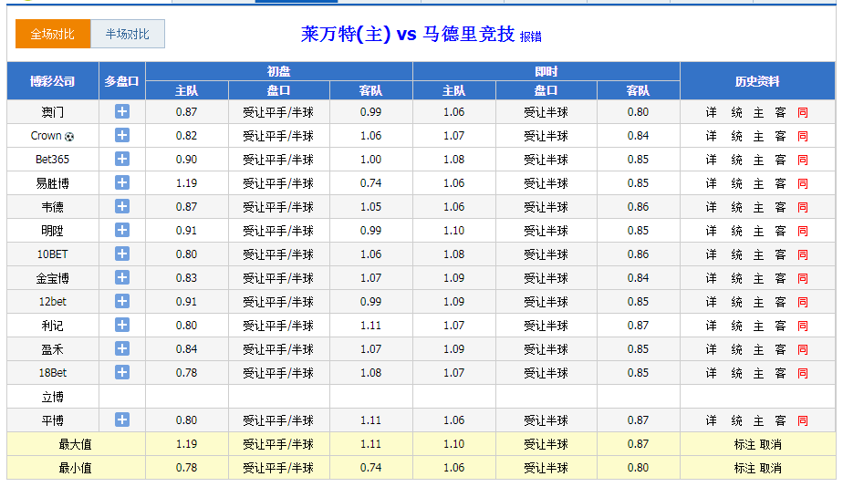843x487 pixels.
Task: Click 易胜博 initial home odds 1.19
Action: click(186, 182)
